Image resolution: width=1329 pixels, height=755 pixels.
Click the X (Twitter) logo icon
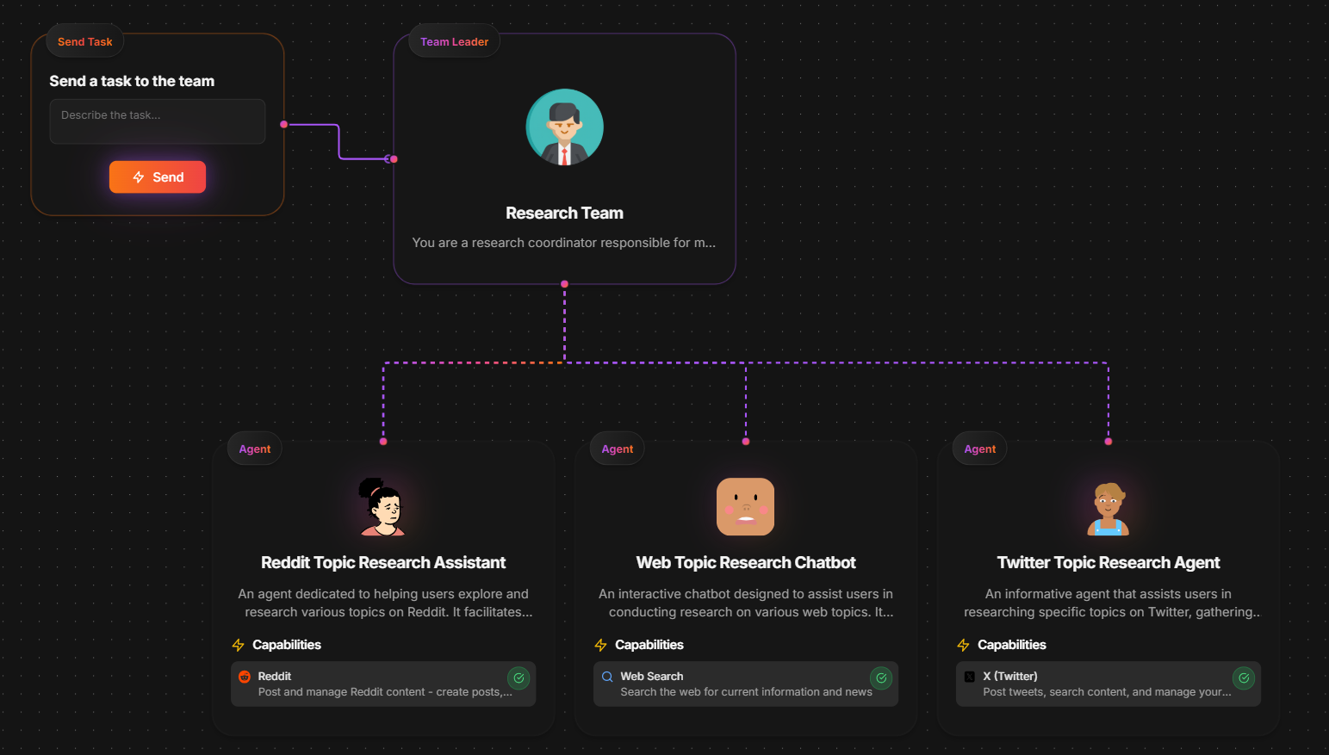pos(970,677)
